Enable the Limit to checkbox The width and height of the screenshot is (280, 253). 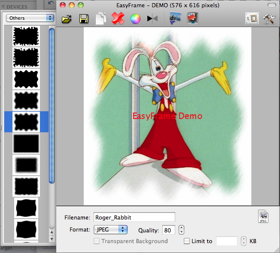187,241
